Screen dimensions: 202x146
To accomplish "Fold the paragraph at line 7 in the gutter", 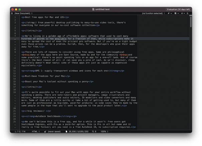I will coord(18,35).
